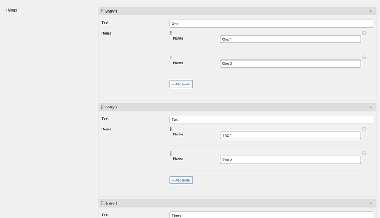Click the sort handle of item 'One 2'
Image resolution: width=380 pixels, height=218 pixels.
tap(171, 57)
